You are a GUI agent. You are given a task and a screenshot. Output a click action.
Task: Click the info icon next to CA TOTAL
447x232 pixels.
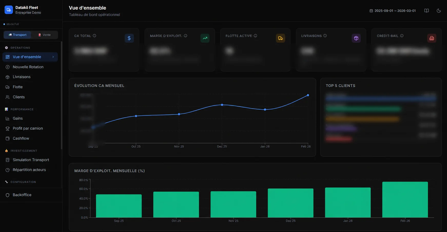point(94,36)
